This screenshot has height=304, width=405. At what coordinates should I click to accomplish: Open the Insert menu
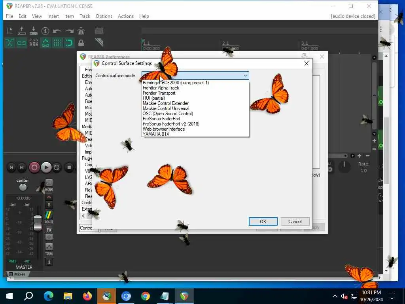coord(53,16)
